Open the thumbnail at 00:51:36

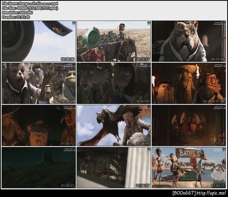(x=189, y=83)
